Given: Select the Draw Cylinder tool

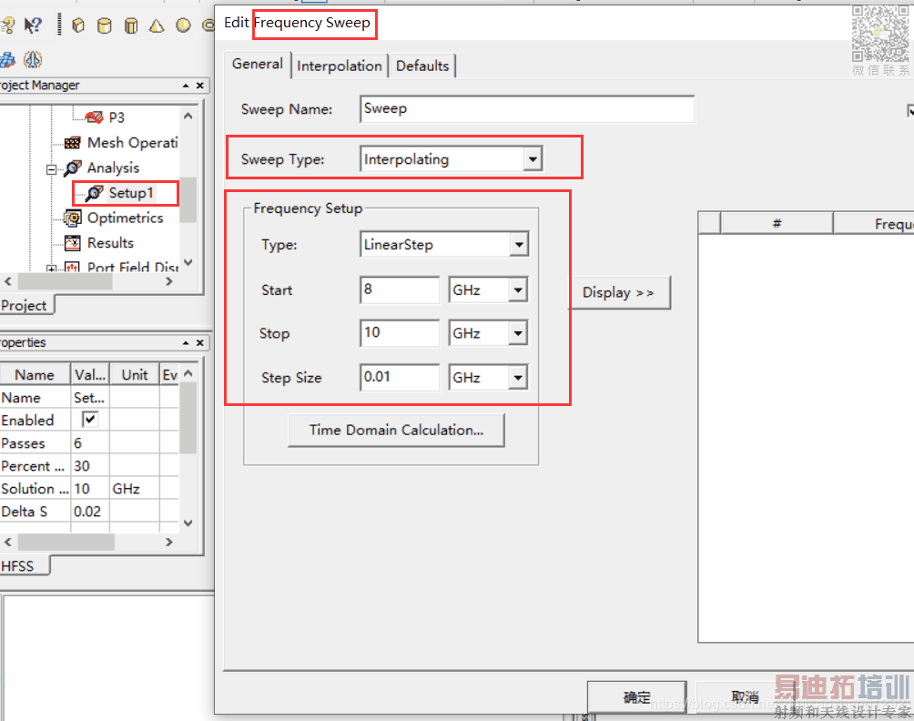Looking at the screenshot, I should click(105, 25).
